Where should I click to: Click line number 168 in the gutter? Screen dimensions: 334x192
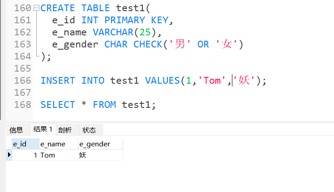pyautogui.click(x=22, y=105)
